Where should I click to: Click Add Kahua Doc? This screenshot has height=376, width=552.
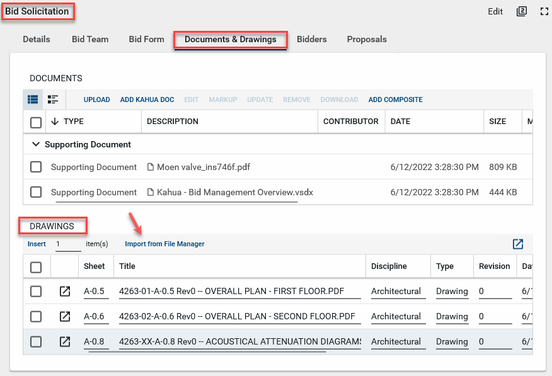coord(147,100)
